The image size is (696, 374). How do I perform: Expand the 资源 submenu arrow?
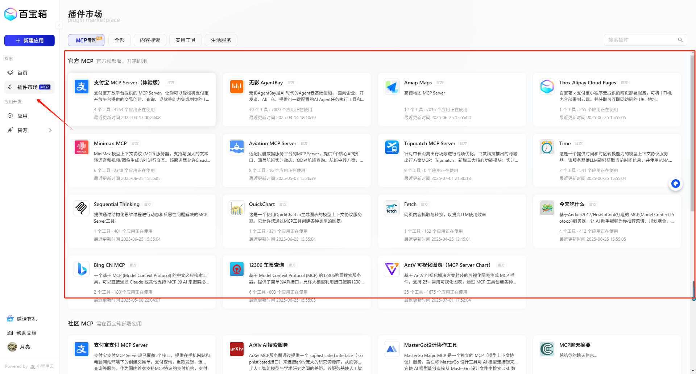pos(50,130)
